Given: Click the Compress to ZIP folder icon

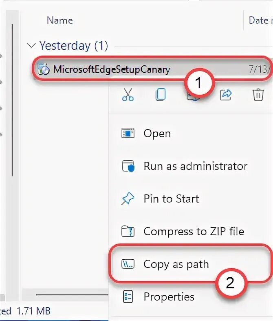Looking at the screenshot, I should (x=128, y=232).
